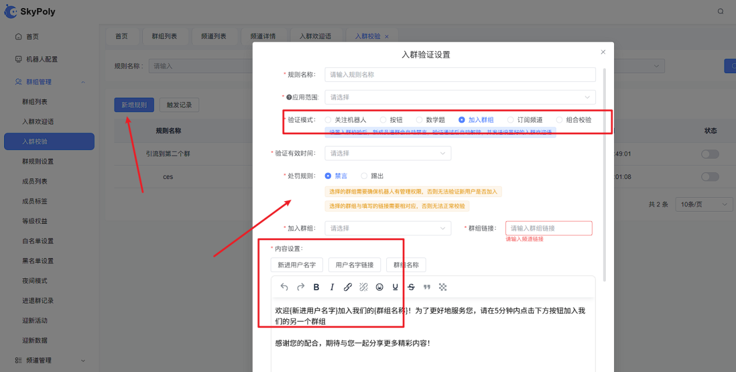Switch to the 频道列表 tab
The width and height of the screenshot is (736, 372).
214,36
